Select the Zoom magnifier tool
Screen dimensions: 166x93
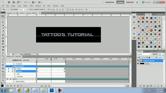pyautogui.click(x=3, y=80)
